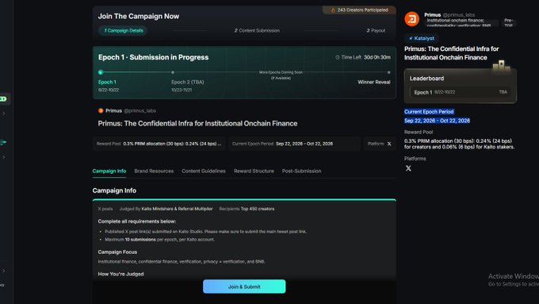Click the 'X posts' label in Campaign Info
This screenshot has height=304, width=539.
coord(105,209)
